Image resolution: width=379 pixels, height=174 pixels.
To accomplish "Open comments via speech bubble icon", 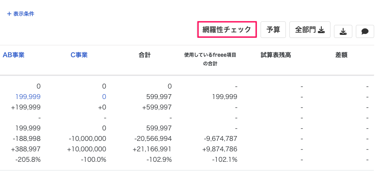I will click(x=365, y=31).
